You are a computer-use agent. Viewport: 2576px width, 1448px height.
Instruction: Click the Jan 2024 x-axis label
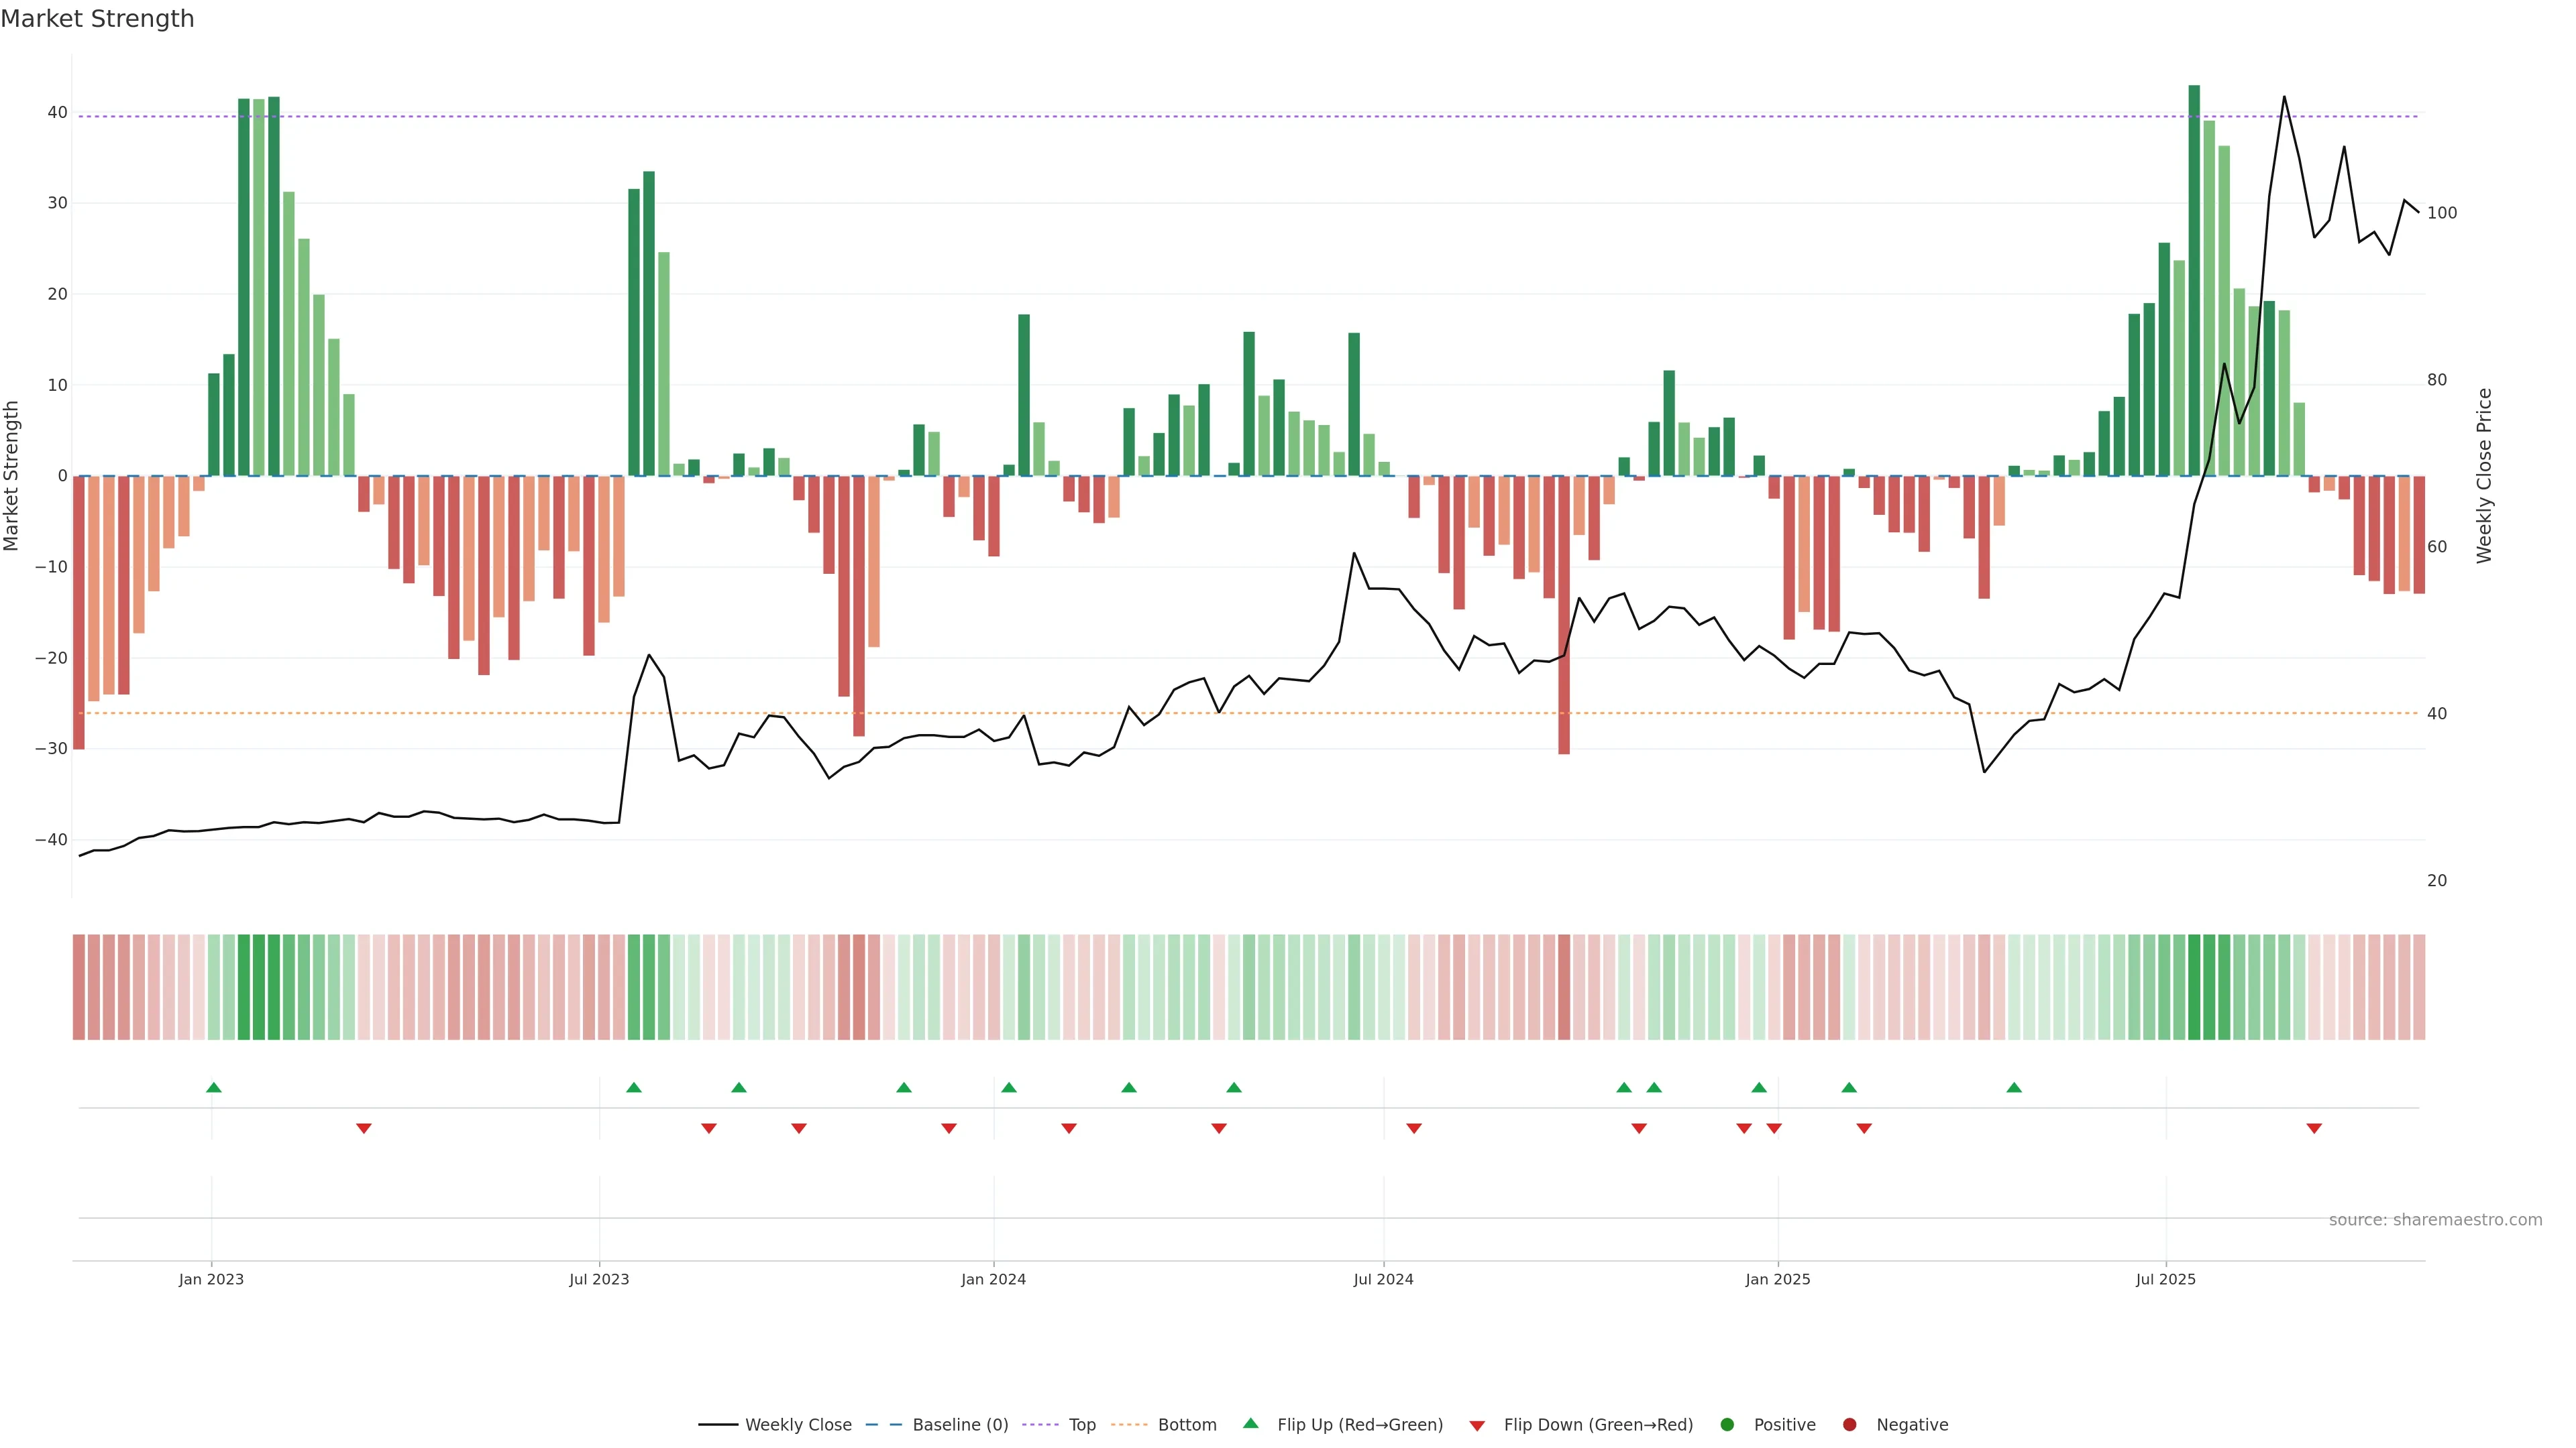[x=993, y=1279]
